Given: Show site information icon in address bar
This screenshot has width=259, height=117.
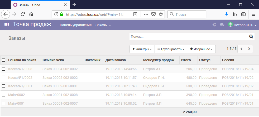Looking at the screenshot, I should [x=56, y=14].
